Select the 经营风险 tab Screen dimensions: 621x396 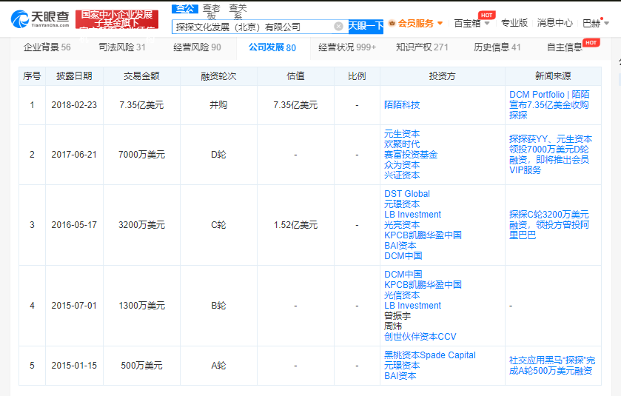197,47
